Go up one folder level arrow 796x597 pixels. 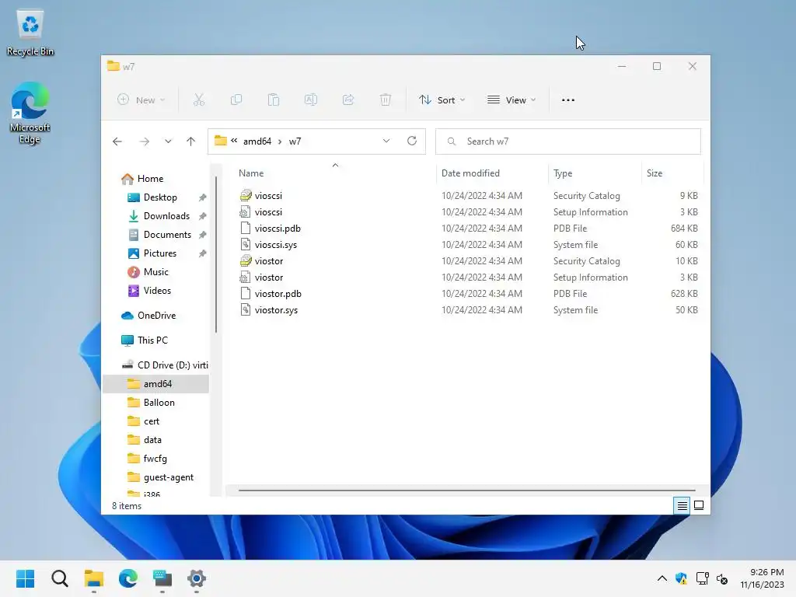191,141
